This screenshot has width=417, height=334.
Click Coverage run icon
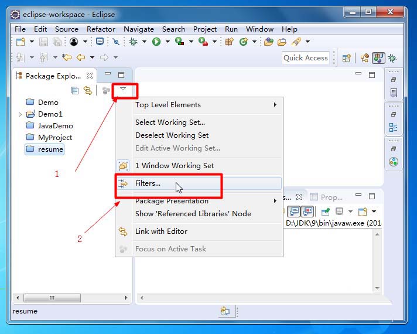pos(180,42)
